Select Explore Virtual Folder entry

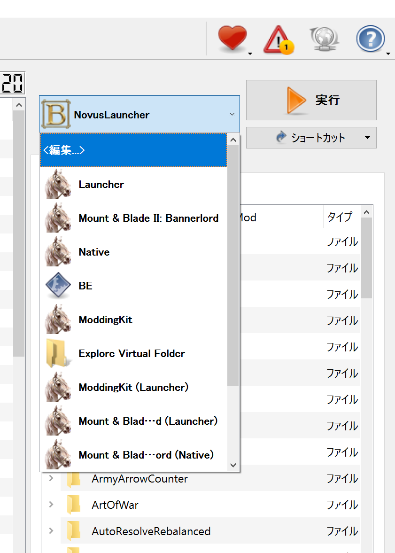(x=133, y=353)
